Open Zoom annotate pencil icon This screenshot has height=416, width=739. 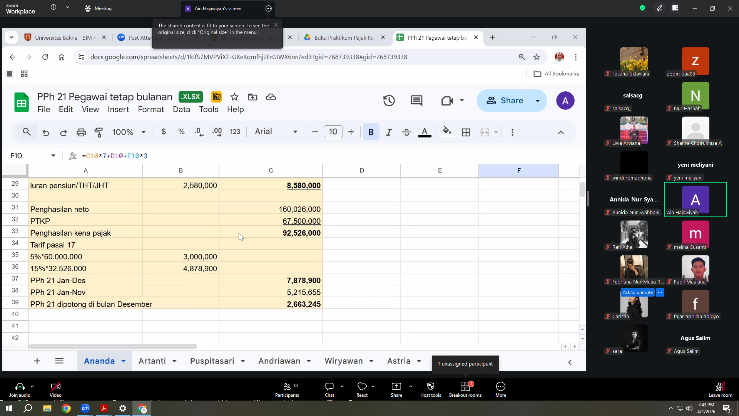point(660,8)
